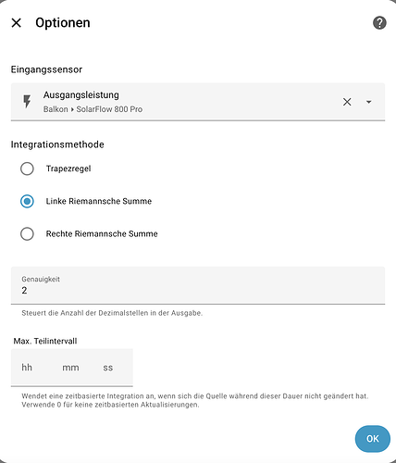Click the Rechte Riemannsche Summe label text

[102, 234]
